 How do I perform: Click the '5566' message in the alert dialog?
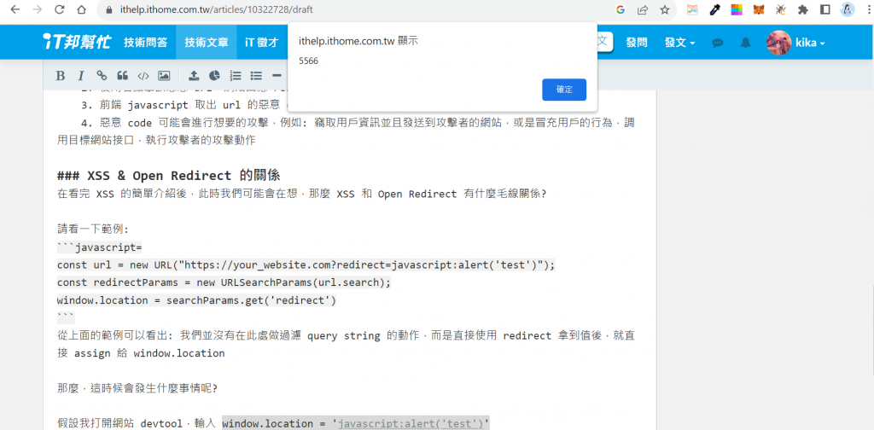pos(309,61)
